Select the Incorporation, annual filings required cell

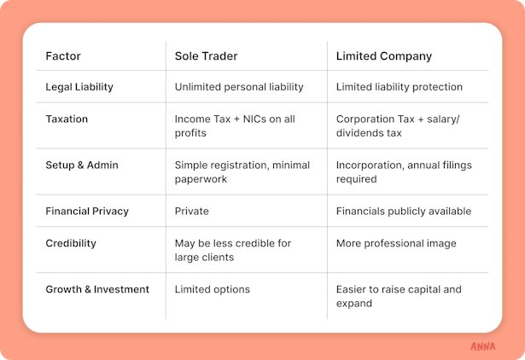pos(404,172)
